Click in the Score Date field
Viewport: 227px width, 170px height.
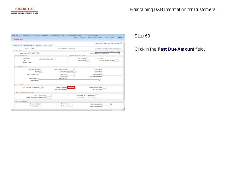click(x=71, y=72)
